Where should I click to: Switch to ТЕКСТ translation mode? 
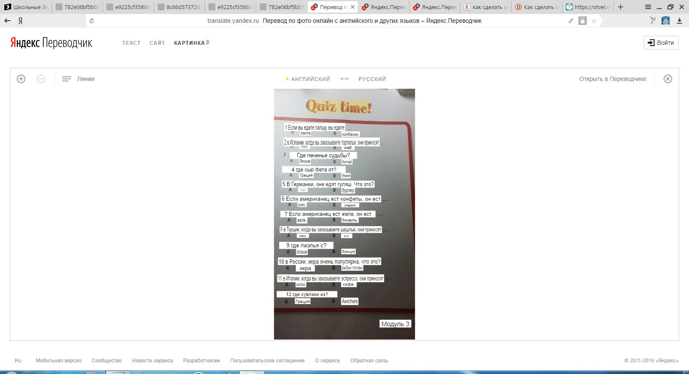131,43
